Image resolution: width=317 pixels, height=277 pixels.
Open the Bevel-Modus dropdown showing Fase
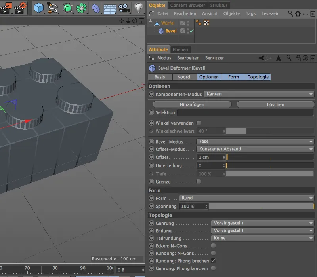(256, 141)
